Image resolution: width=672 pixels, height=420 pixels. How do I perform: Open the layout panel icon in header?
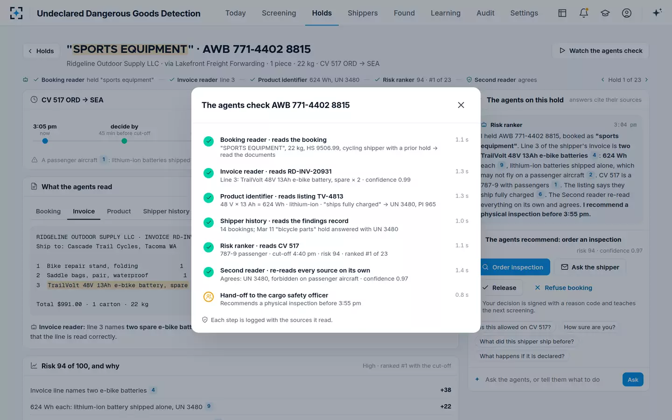(x=562, y=13)
